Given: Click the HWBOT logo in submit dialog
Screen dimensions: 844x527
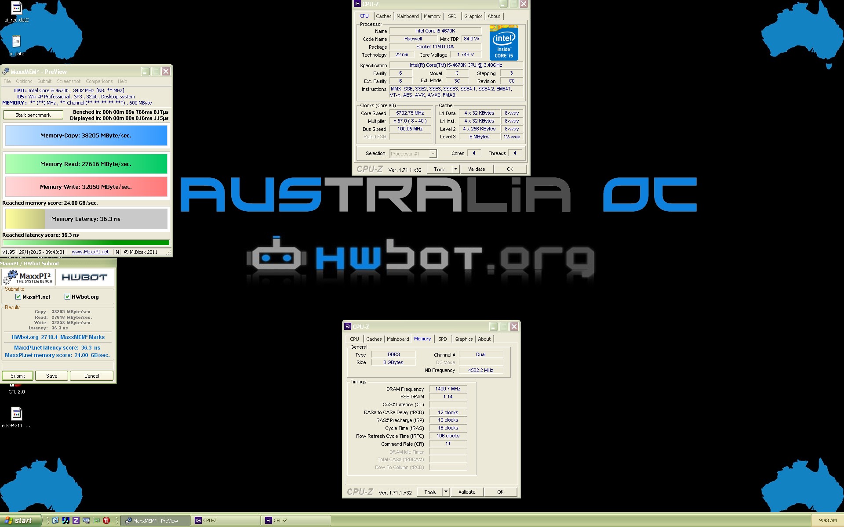Looking at the screenshot, I should click(84, 277).
